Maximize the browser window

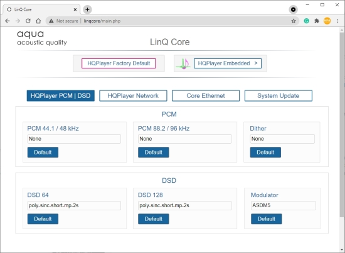coord(322,4)
